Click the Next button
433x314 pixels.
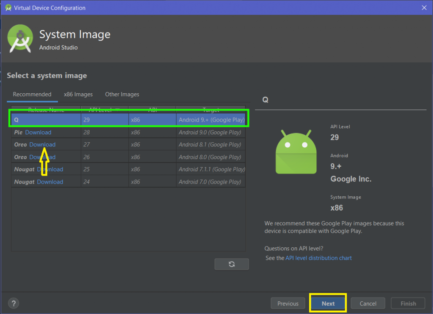(328, 303)
